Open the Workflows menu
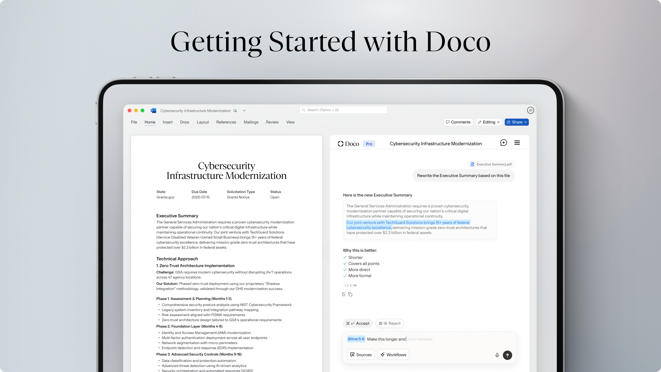661x372 pixels. [x=393, y=355]
